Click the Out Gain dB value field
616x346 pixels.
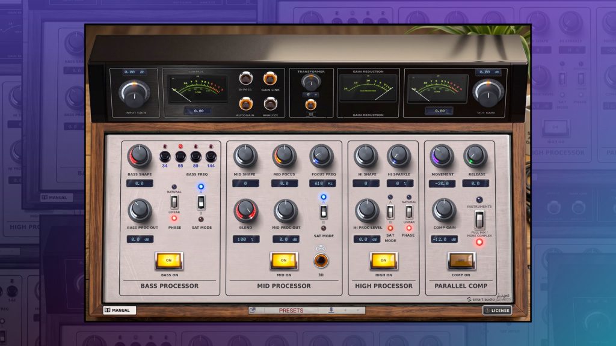pos(490,72)
